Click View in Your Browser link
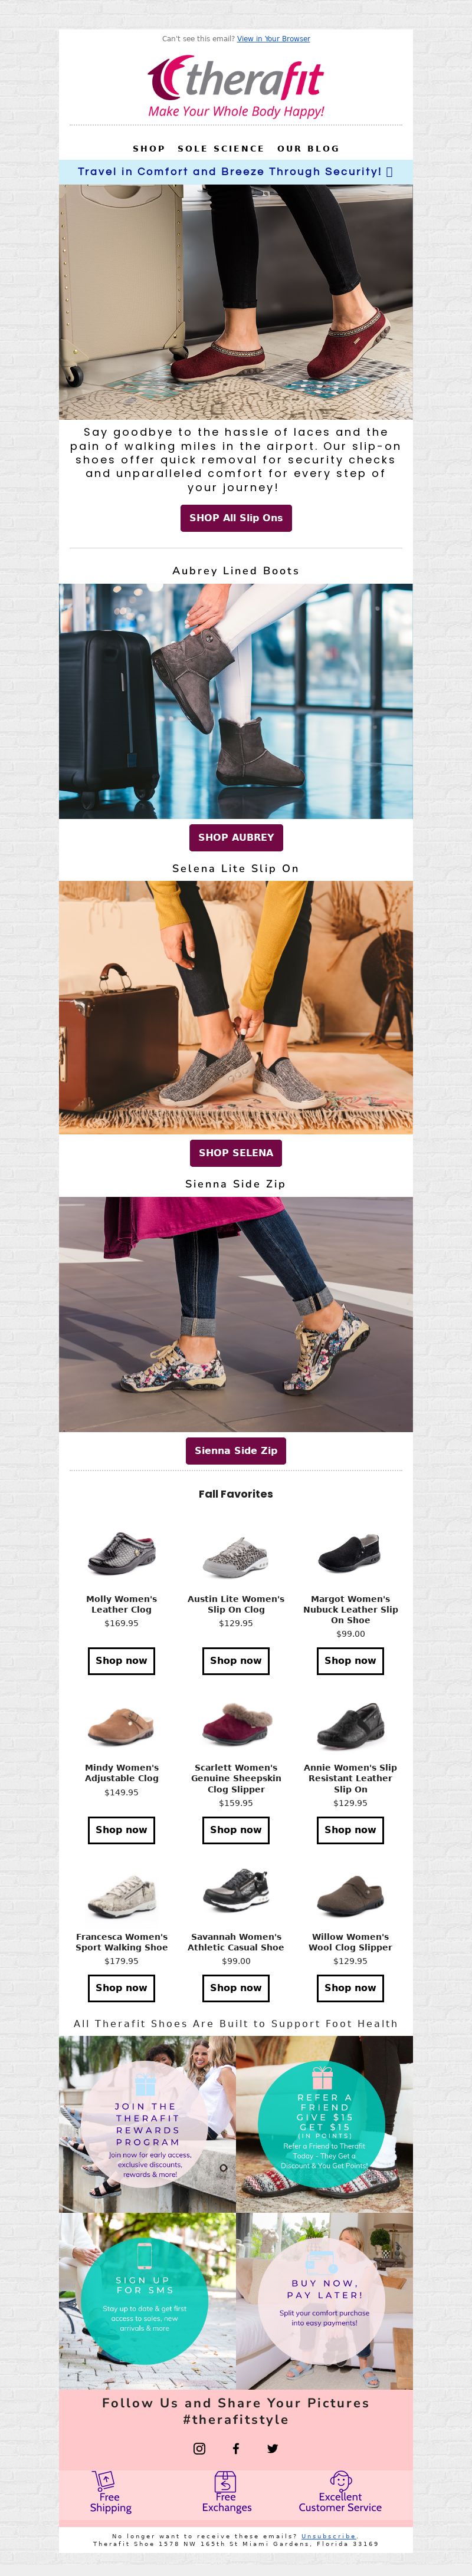The image size is (472, 2576). 273,39
